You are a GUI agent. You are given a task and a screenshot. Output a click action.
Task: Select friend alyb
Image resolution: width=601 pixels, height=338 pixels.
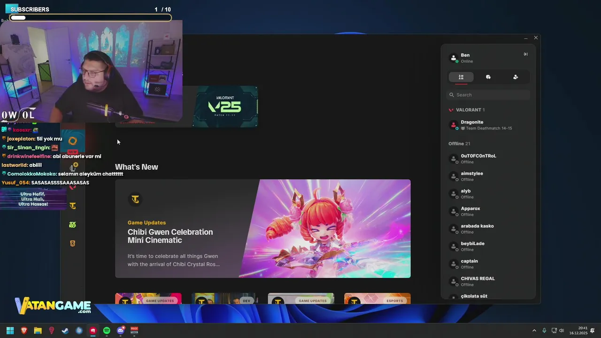(488, 194)
